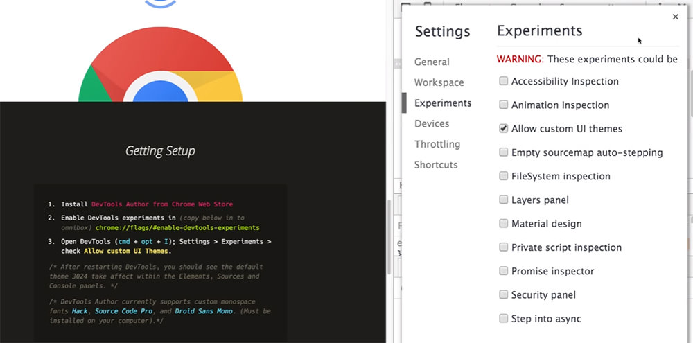Enable FileSystem inspection checkbox
This screenshot has height=343, width=693.
[x=503, y=176]
